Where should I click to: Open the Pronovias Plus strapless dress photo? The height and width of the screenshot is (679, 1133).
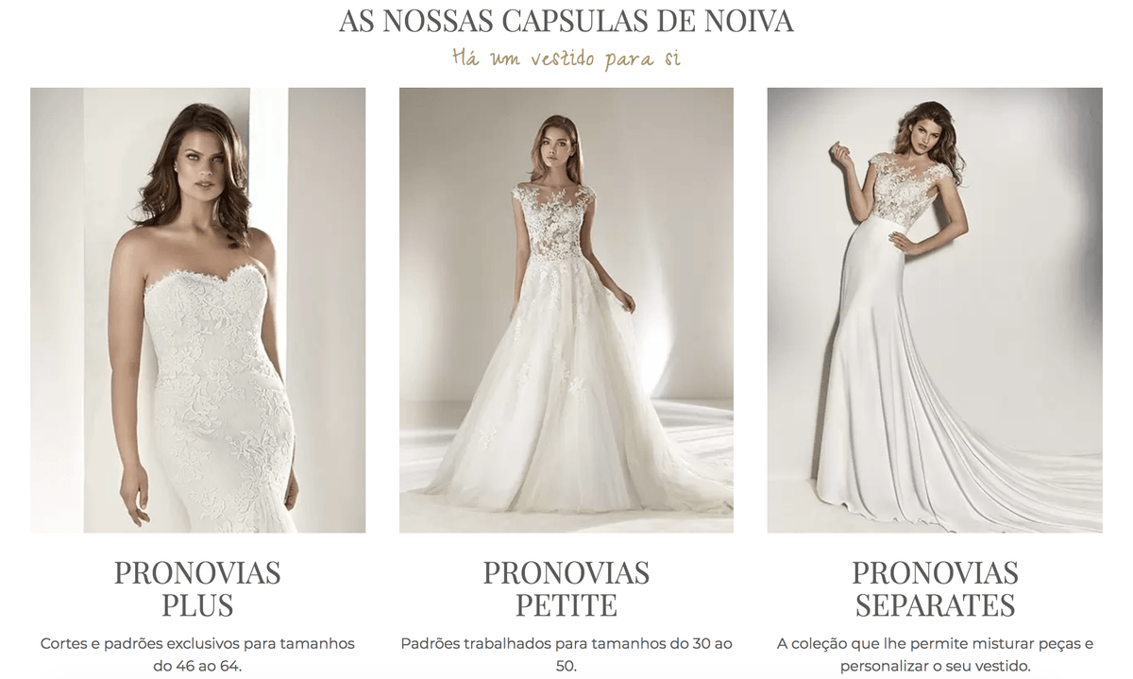click(x=197, y=310)
